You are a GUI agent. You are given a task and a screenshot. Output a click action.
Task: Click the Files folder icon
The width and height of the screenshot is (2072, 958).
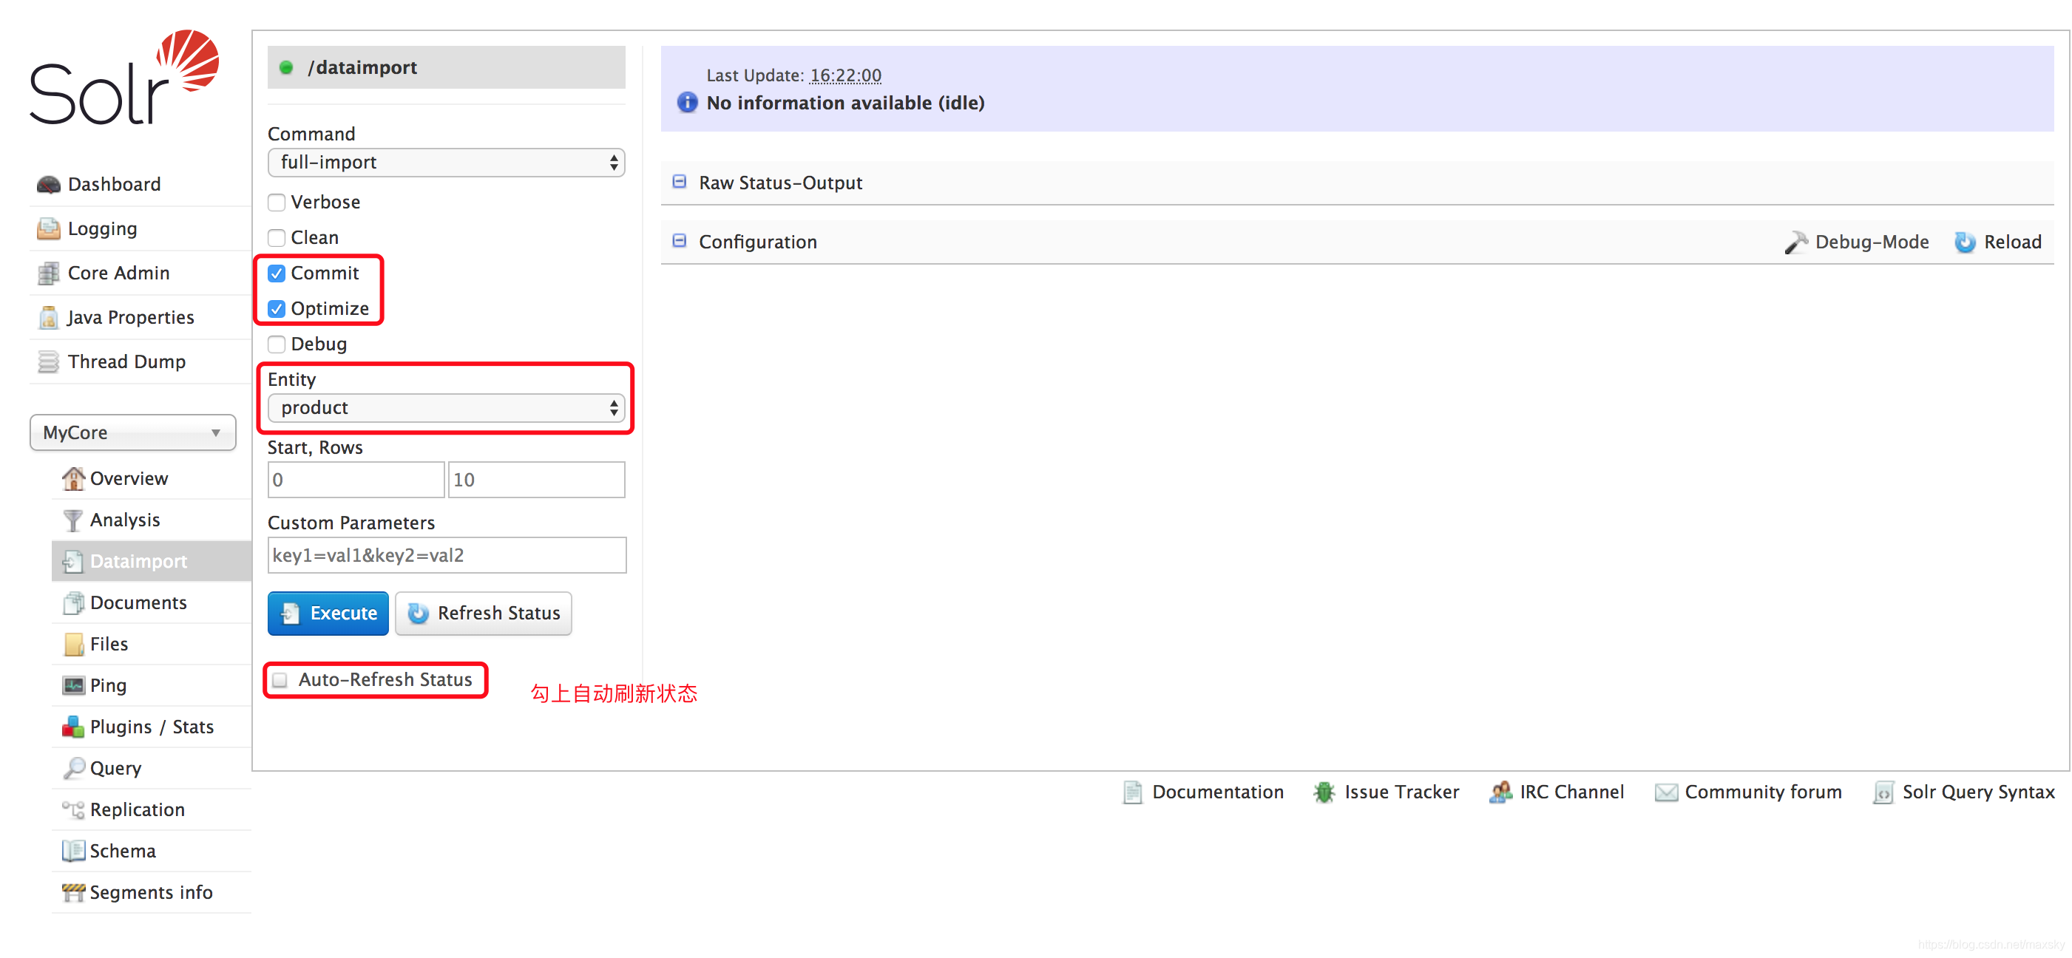coord(73,644)
